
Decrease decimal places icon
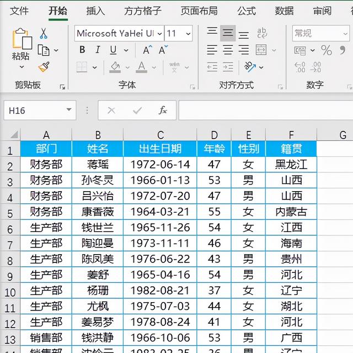tap(315, 67)
